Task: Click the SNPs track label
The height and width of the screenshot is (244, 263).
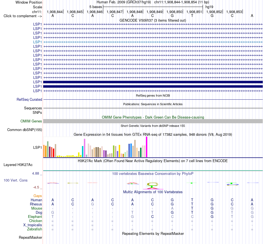Action: (x=37, y=112)
